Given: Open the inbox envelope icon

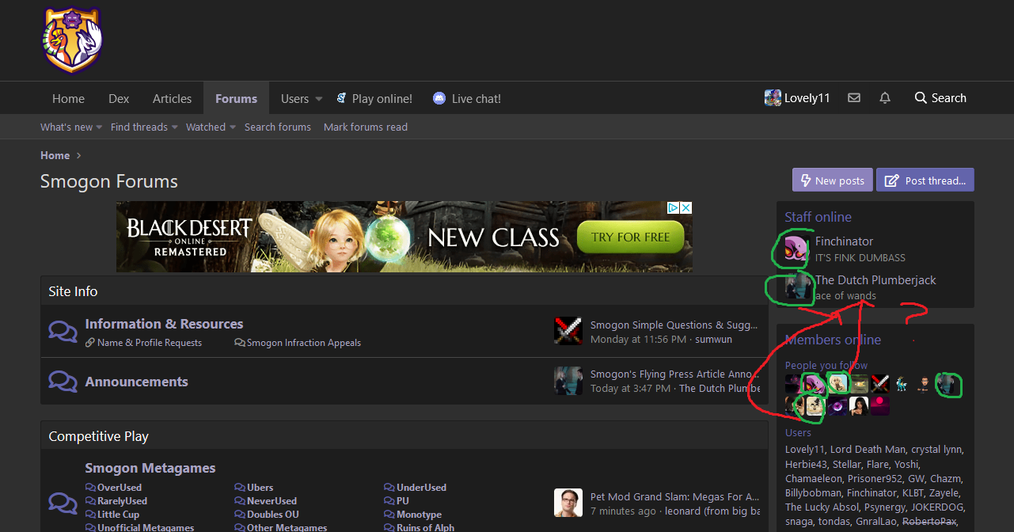Looking at the screenshot, I should (x=854, y=98).
